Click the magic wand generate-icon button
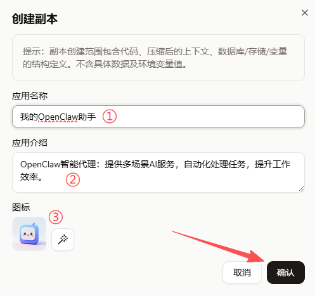The height and width of the screenshot is (296, 315). (x=63, y=240)
